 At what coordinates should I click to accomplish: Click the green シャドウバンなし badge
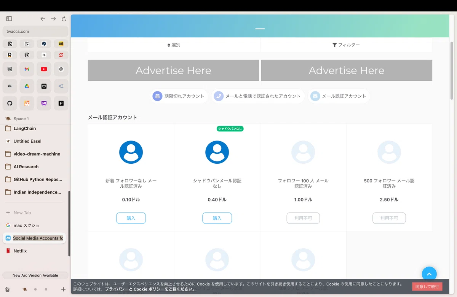point(230,129)
